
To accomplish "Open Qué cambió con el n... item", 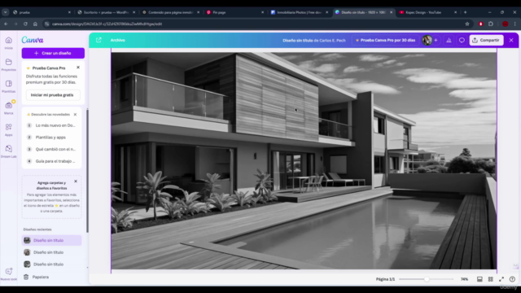I will (x=52, y=149).
